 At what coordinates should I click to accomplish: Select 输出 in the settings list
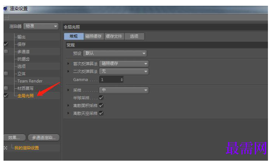(22, 37)
